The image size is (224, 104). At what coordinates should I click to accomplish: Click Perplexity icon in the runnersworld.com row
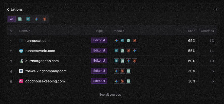(x=116, y=51)
